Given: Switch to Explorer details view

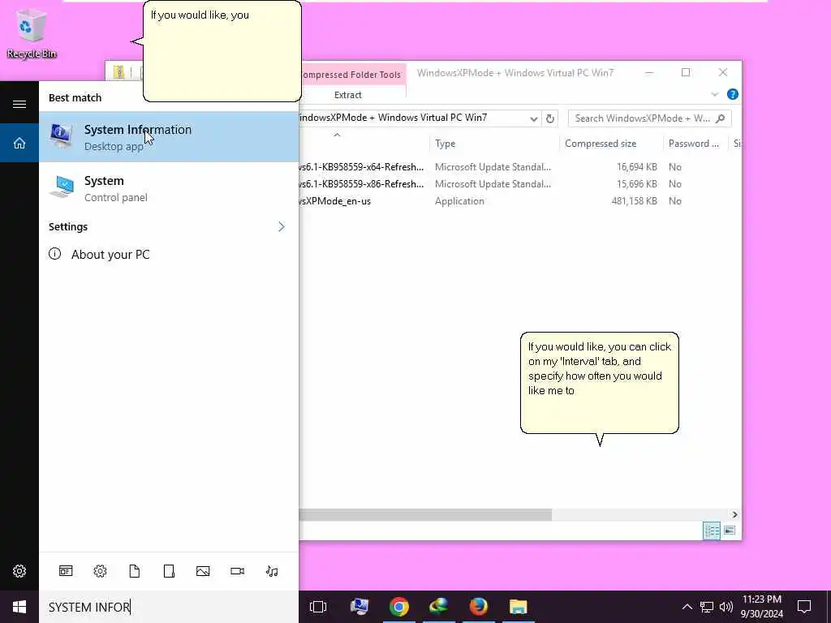Looking at the screenshot, I should click(x=711, y=531).
